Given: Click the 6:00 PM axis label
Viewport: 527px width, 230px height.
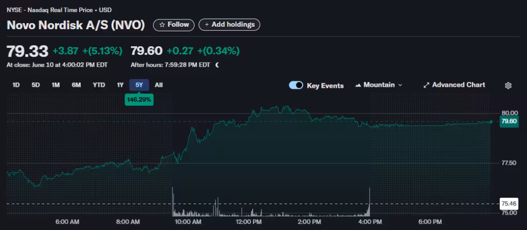Looking at the screenshot, I should [430, 222].
